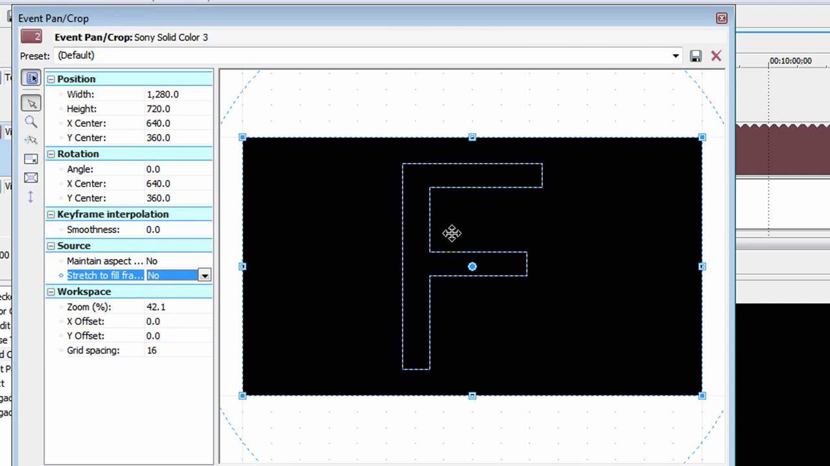Select the Stretch to fill frame row label

coord(105,275)
